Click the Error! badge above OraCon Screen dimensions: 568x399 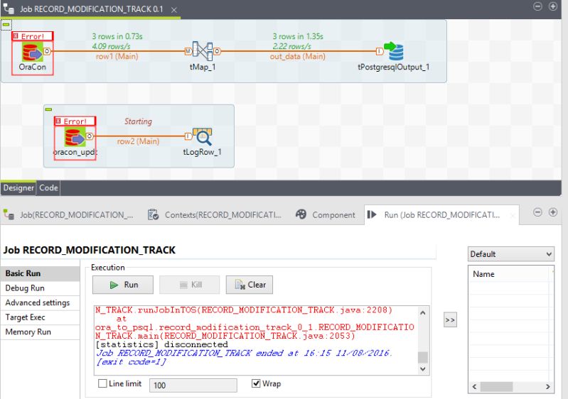click(32, 36)
